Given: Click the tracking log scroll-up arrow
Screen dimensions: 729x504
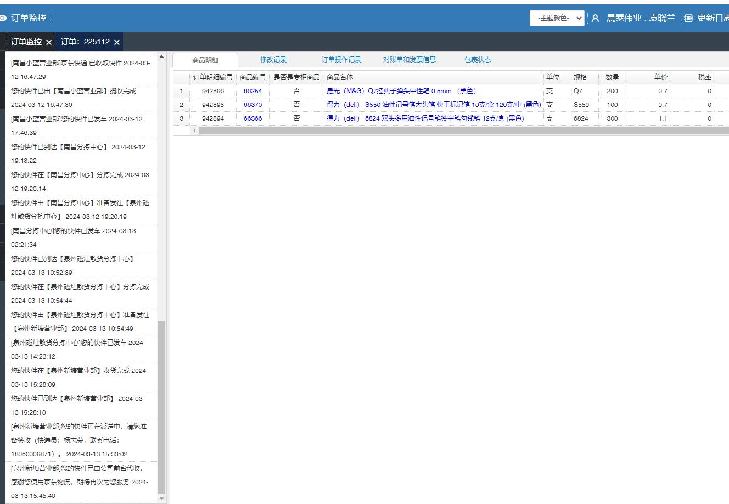Looking at the screenshot, I should click(161, 56).
